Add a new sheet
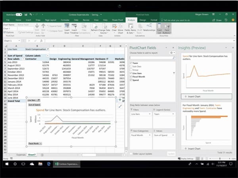Viewport: 238px width, 178px height. pyautogui.click(x=42, y=155)
